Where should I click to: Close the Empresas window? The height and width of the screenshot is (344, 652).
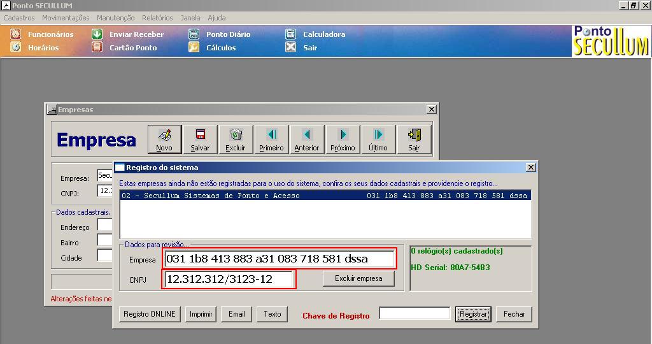(x=432, y=109)
